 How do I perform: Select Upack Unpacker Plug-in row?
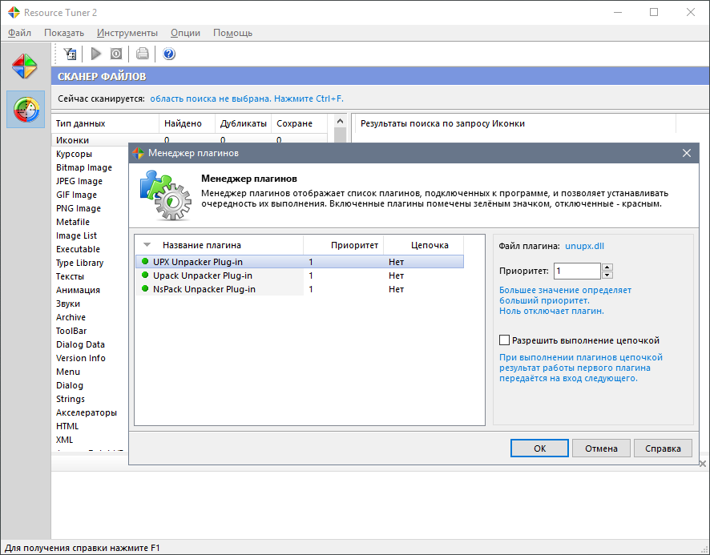pyautogui.click(x=299, y=275)
